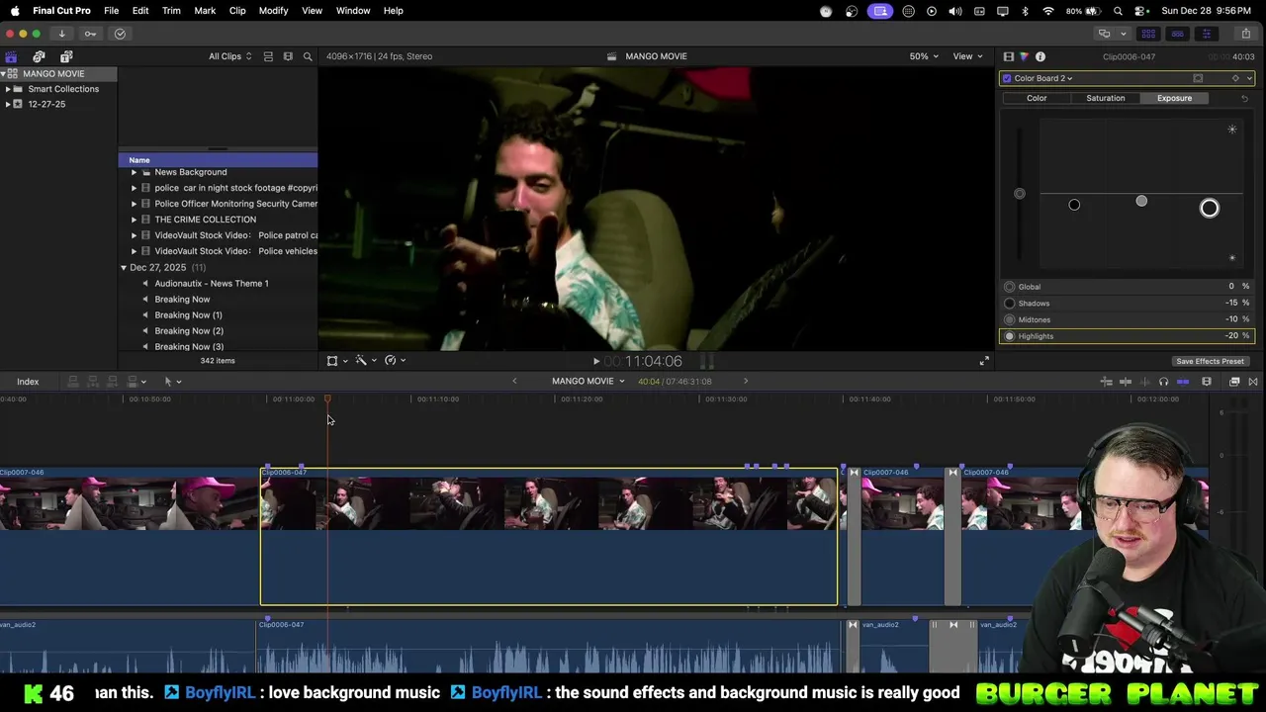Image resolution: width=1266 pixels, height=712 pixels.
Task: Go back in timeline history arrow
Action: (514, 382)
